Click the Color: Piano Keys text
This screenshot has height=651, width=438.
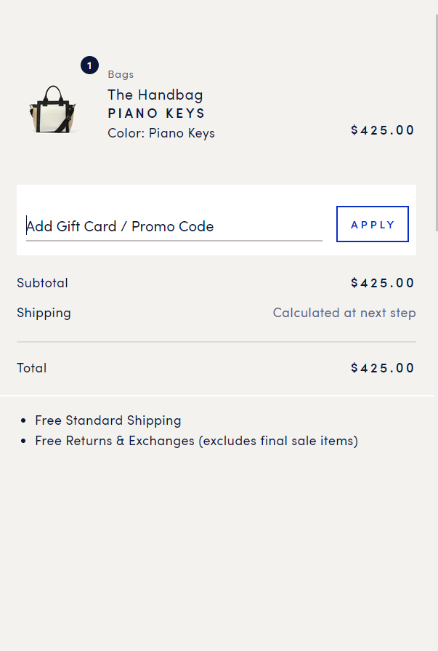pos(161,133)
